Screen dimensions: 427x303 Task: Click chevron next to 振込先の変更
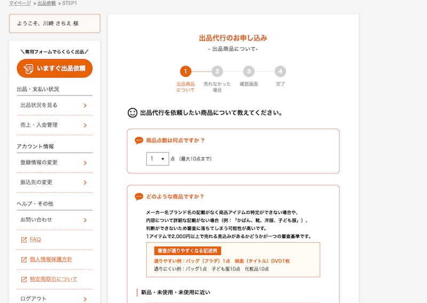point(85,182)
